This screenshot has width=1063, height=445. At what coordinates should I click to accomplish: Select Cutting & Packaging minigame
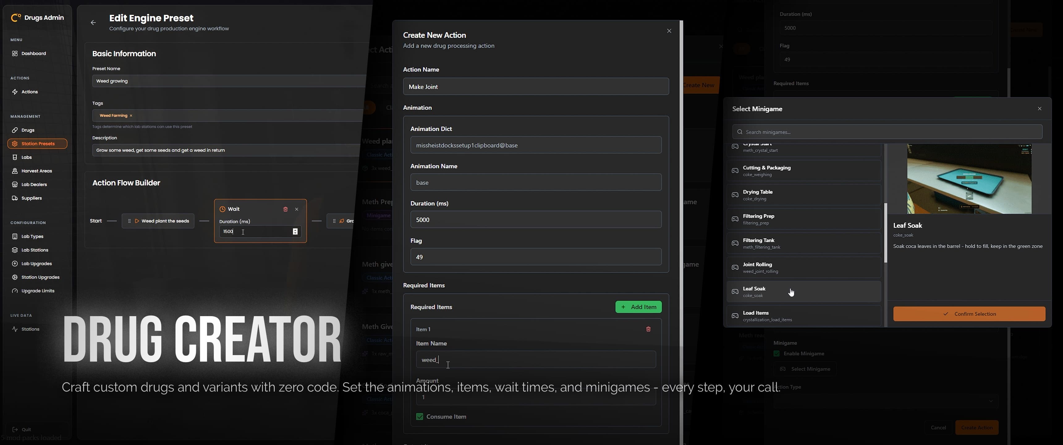tap(804, 171)
